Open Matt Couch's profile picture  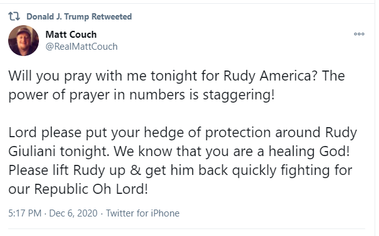pyautogui.click(x=23, y=40)
